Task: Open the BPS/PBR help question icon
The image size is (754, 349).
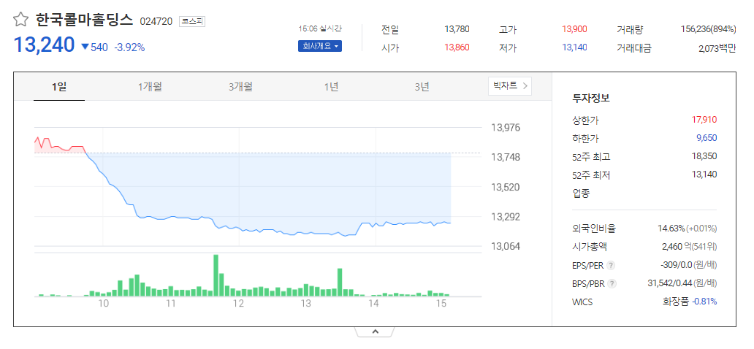Action: tap(612, 283)
